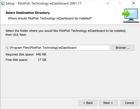Click the 17 GB free space value
The height and width of the screenshot is (109, 140).
(x=42, y=60)
